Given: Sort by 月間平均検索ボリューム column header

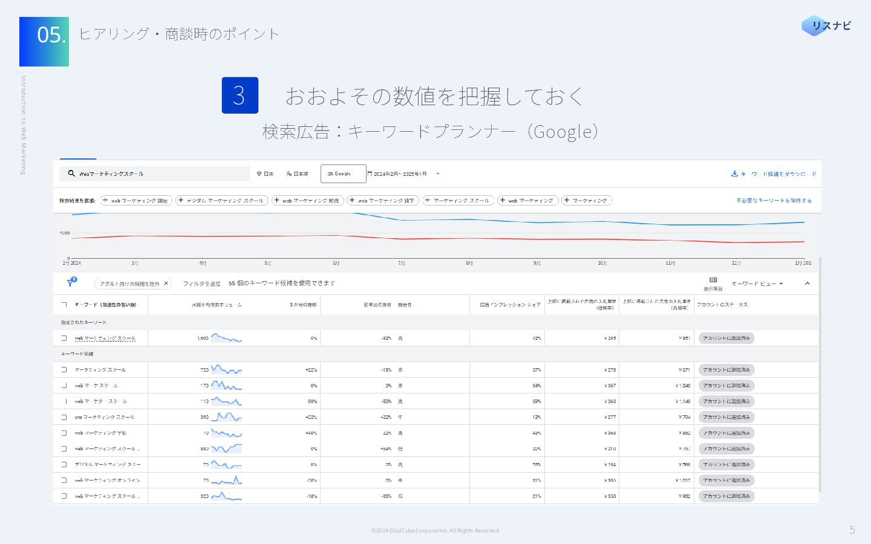Looking at the screenshot, I should coord(217,305).
